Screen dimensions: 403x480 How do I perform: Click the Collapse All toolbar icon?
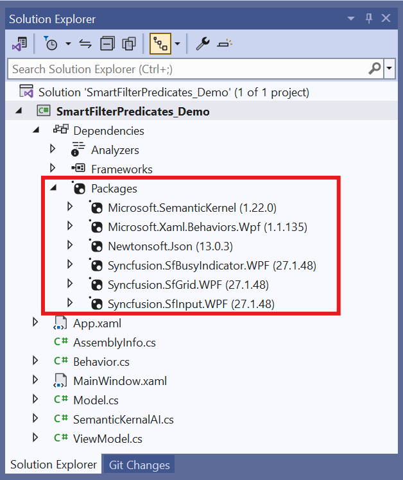pos(108,44)
